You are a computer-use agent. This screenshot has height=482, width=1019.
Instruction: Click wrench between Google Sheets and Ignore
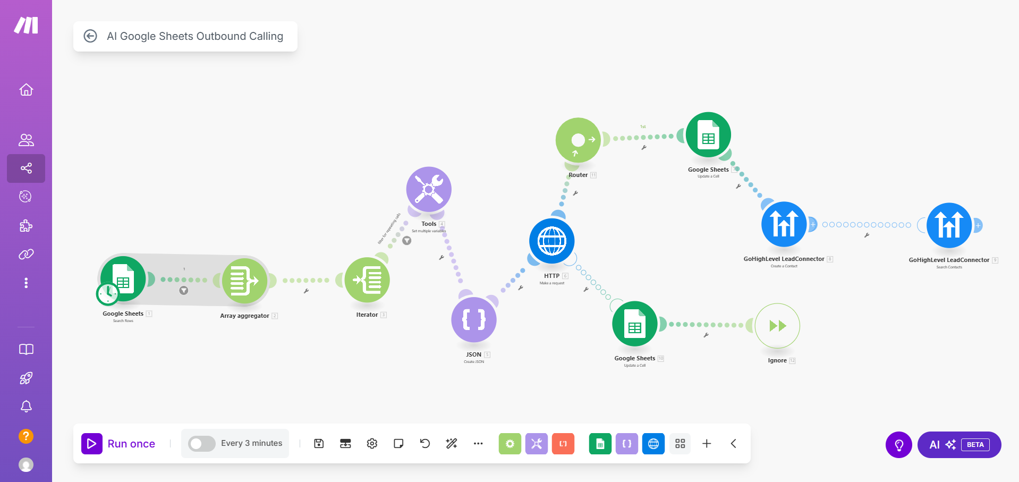[706, 335]
